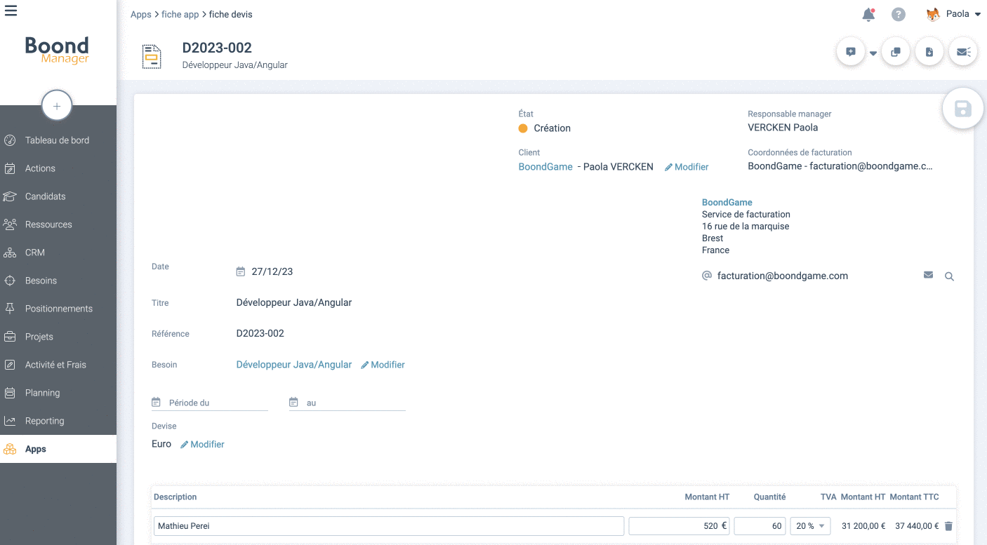Click Modifier next to the client
Viewport: 987px width, 545px height.
click(687, 167)
